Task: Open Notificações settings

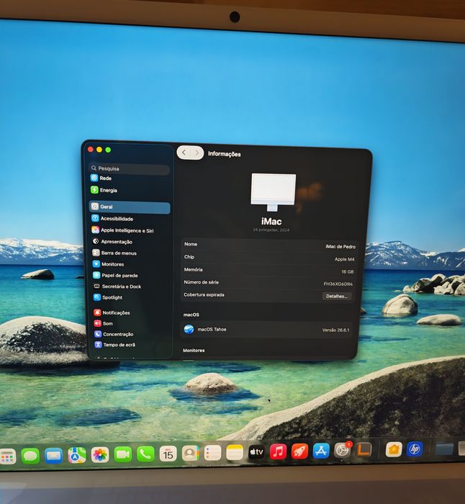Action: [x=112, y=312]
